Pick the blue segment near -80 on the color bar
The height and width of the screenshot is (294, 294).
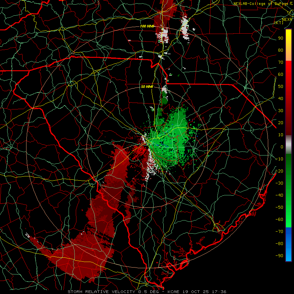288,244
